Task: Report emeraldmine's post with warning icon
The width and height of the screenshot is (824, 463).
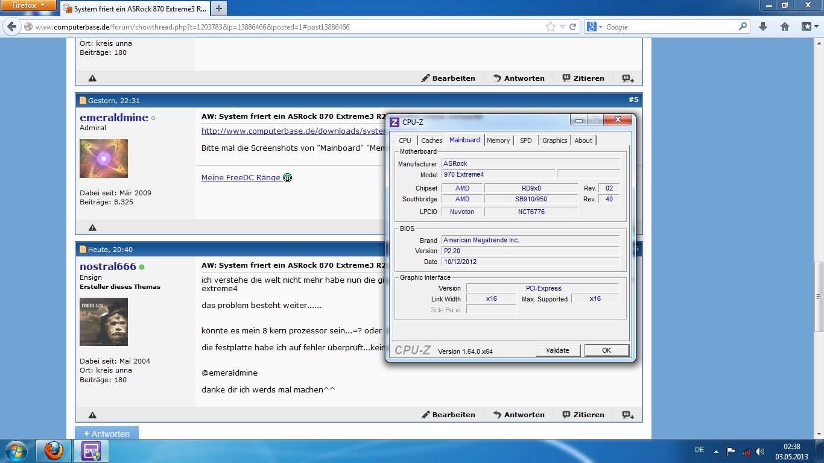Action: pyautogui.click(x=92, y=228)
